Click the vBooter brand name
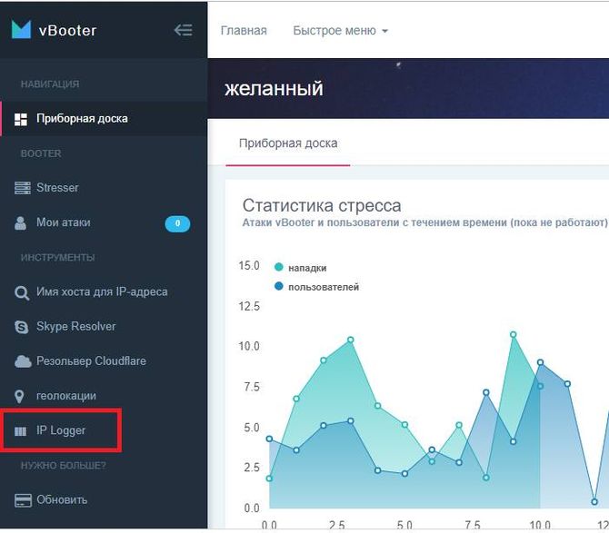Image resolution: width=609 pixels, height=533 pixels. (x=67, y=30)
